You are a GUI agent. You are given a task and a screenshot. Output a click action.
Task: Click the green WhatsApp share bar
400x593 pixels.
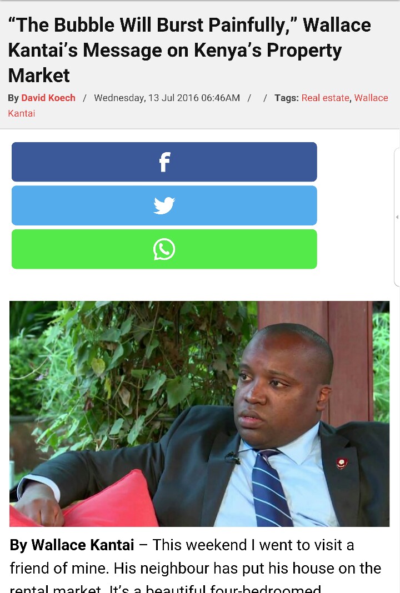tap(164, 249)
